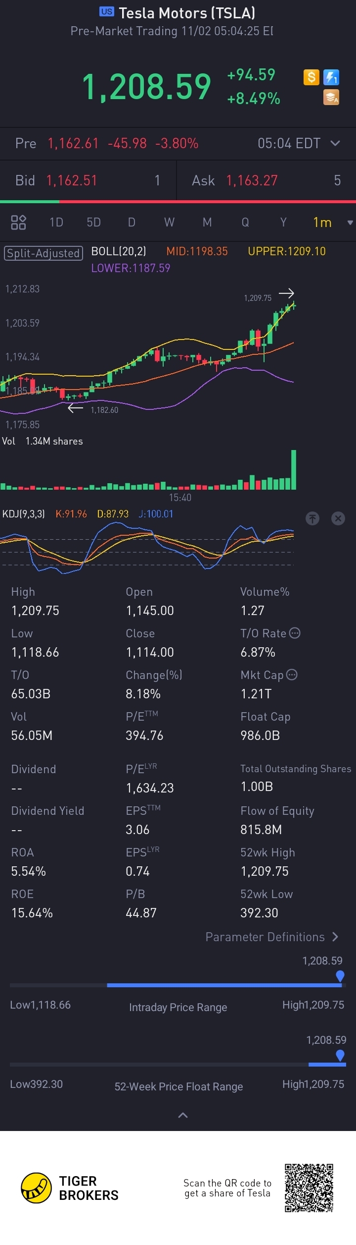The height and width of the screenshot is (1245, 356).
Task: Select the 1m minute chart tab
Action: tap(322, 222)
